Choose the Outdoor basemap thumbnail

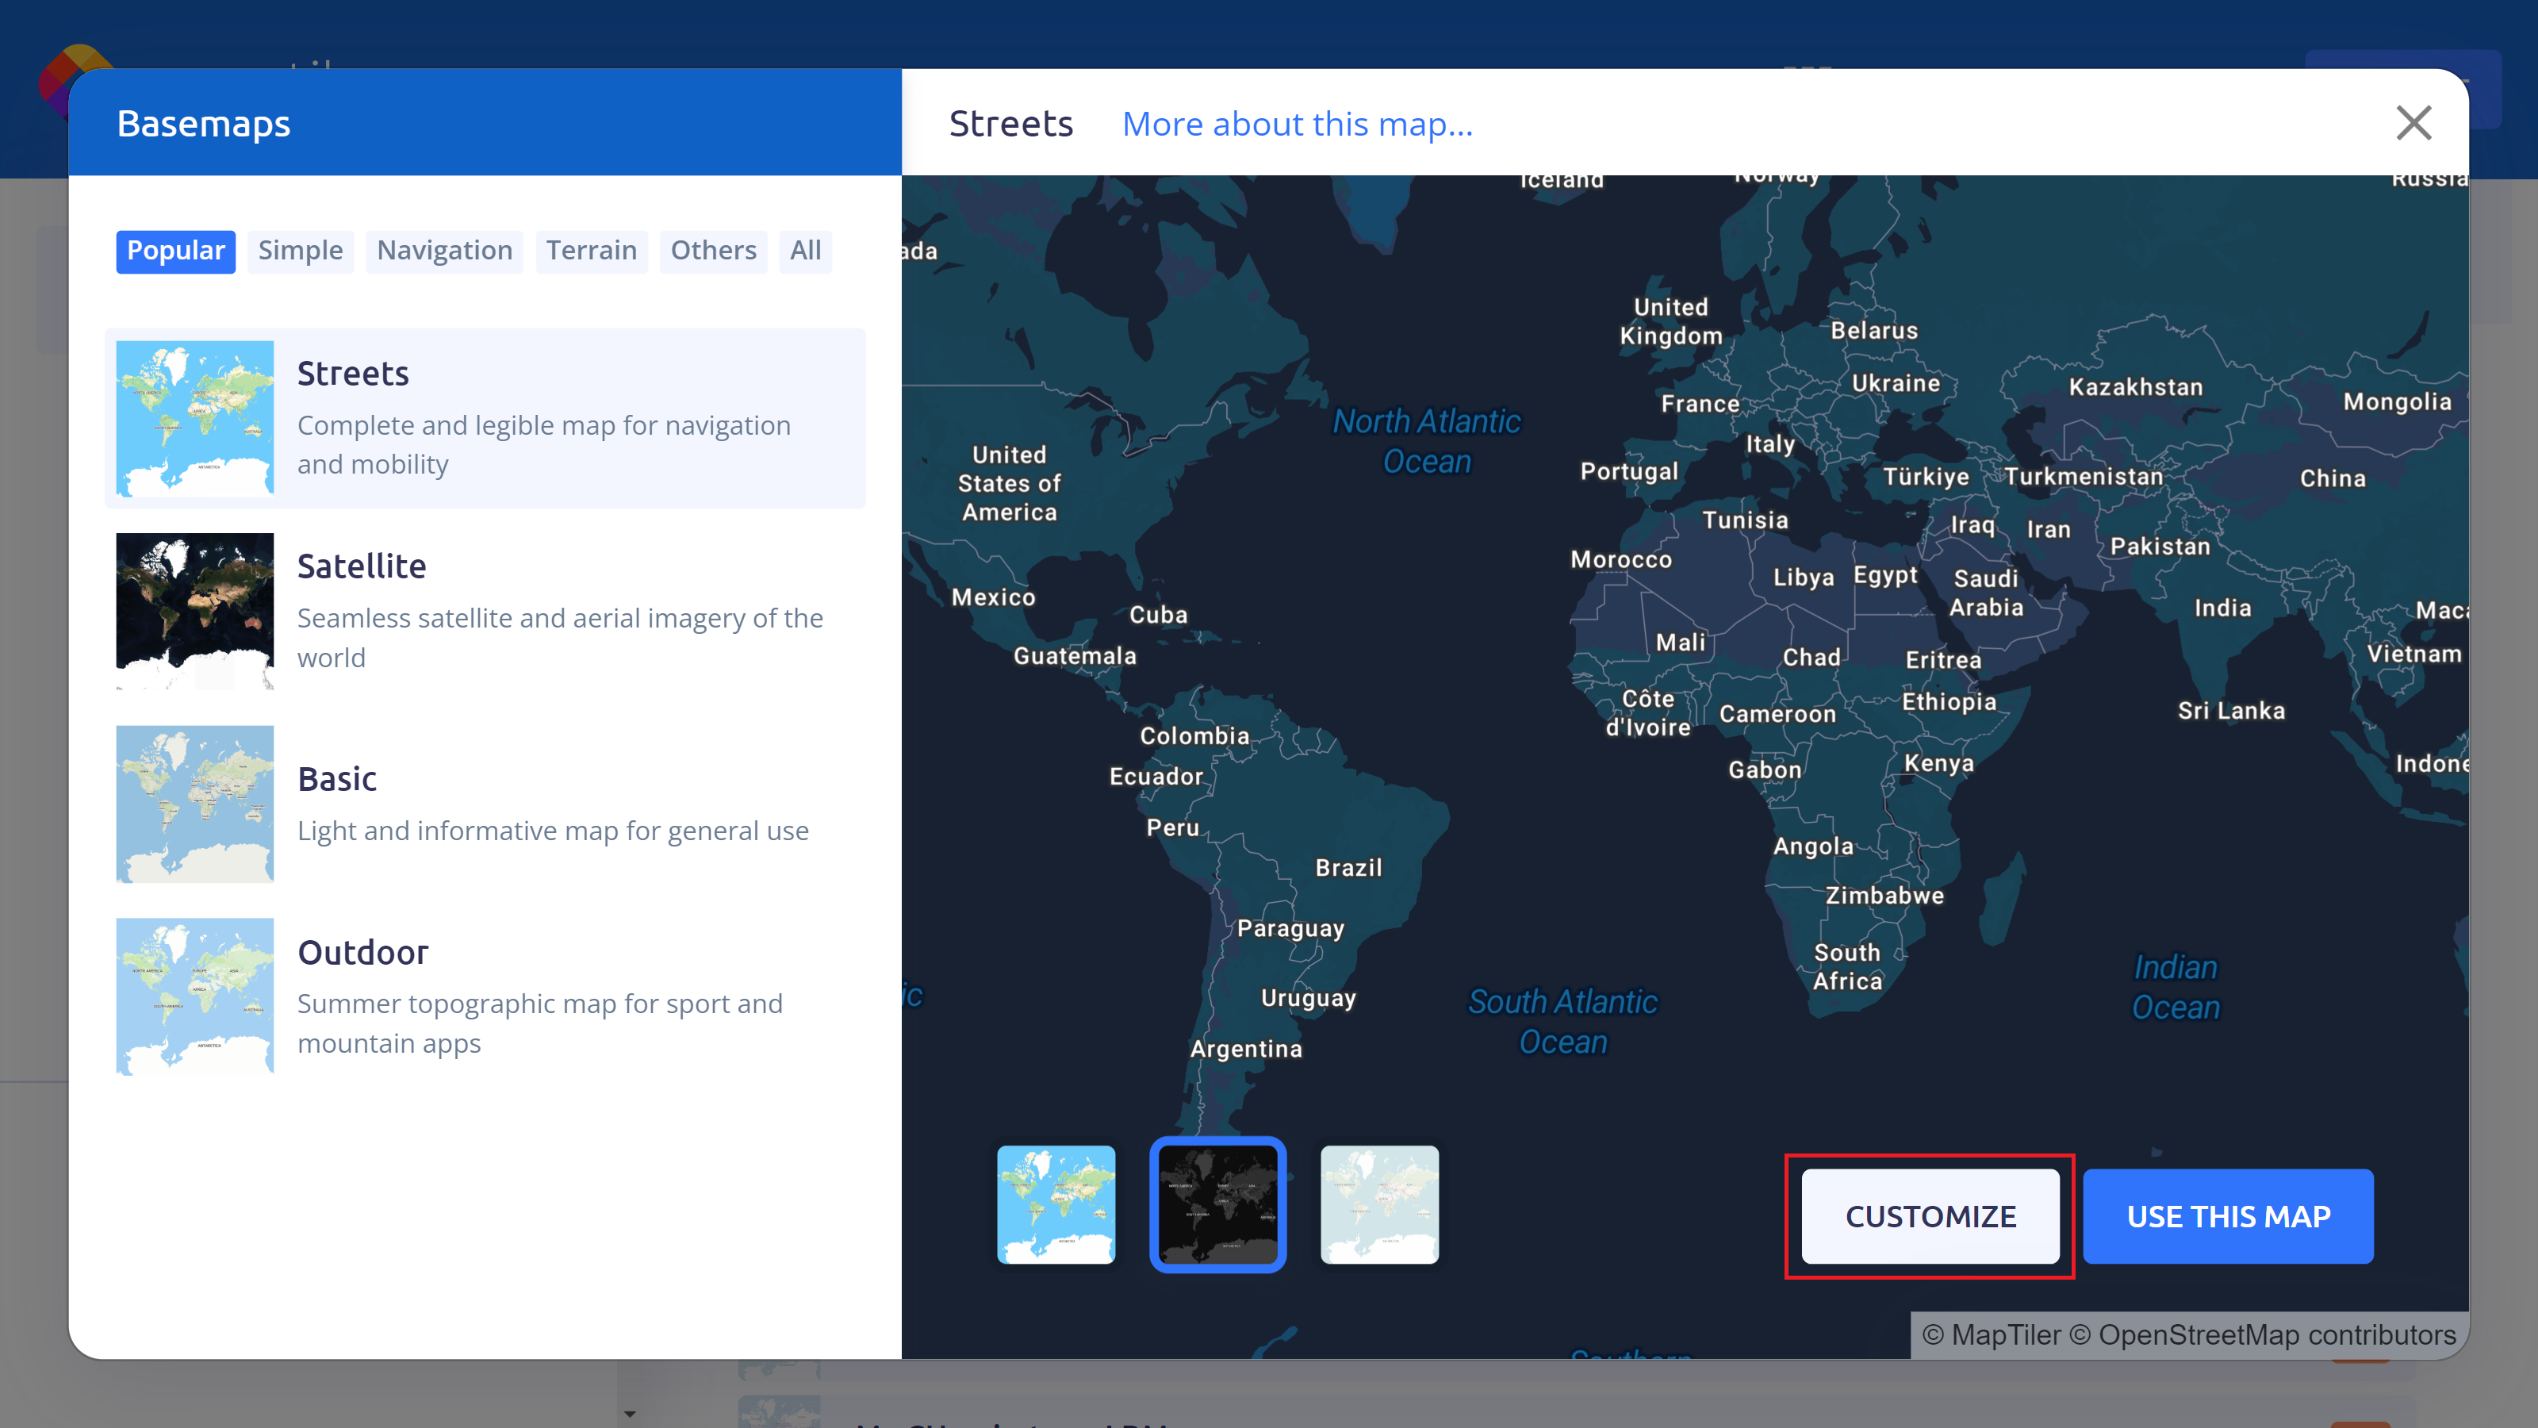(195, 996)
